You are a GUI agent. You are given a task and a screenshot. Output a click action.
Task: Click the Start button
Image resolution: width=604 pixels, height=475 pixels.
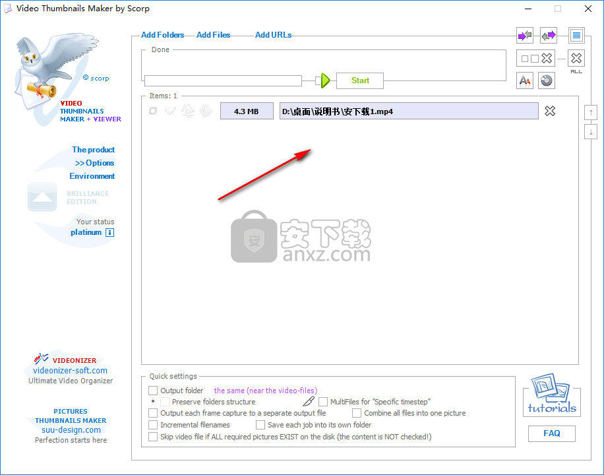click(x=360, y=80)
